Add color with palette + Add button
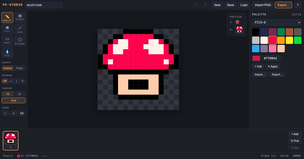Viewport: 304px width, 159px height. tap(258, 66)
